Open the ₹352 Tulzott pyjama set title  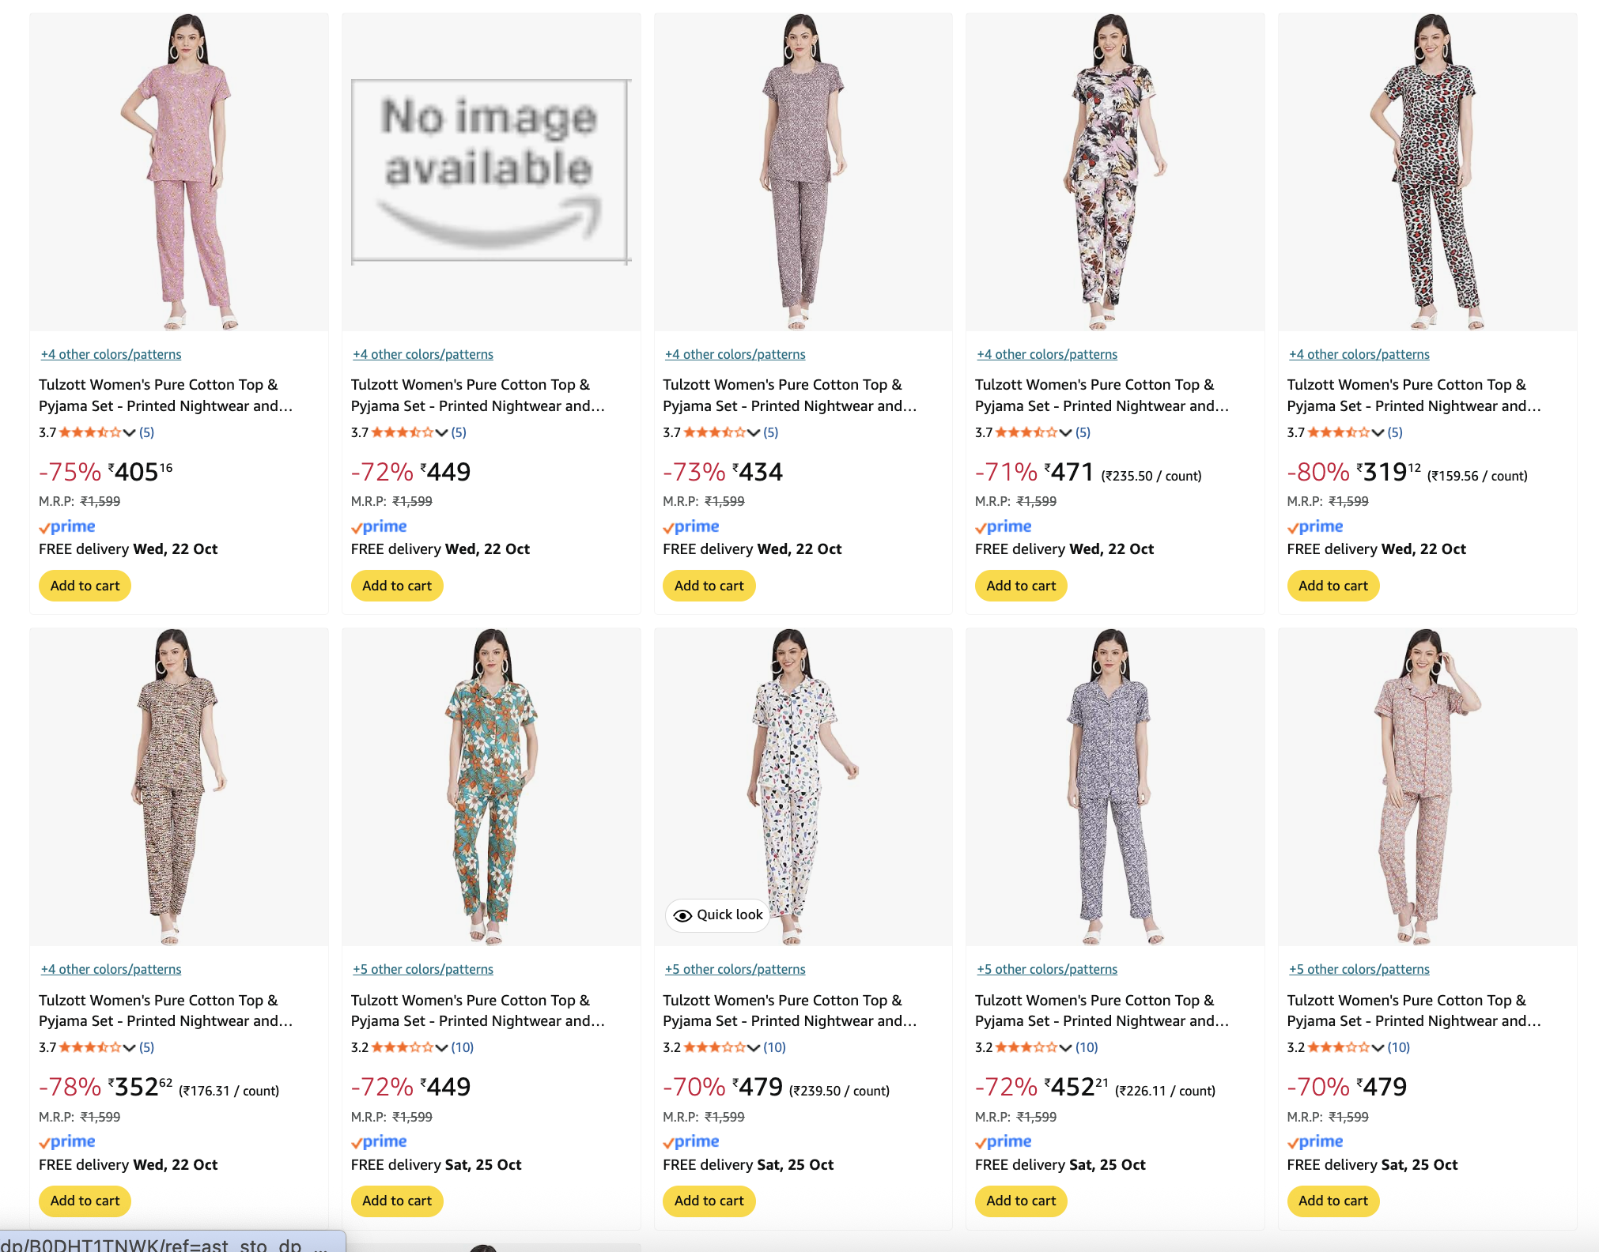click(165, 1010)
